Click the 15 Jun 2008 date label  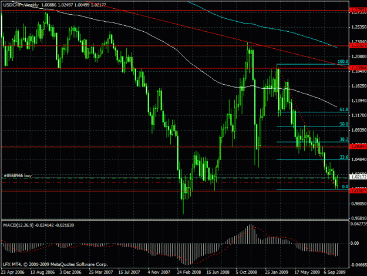[x=218, y=272]
